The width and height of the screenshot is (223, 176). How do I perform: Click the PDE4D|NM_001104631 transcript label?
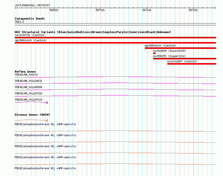point(29,81)
